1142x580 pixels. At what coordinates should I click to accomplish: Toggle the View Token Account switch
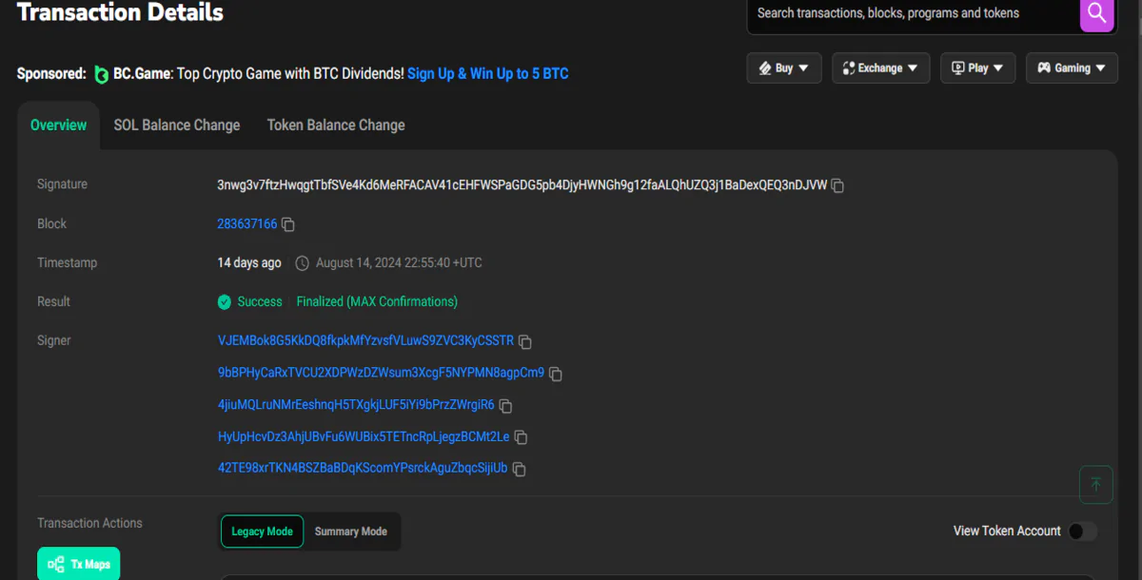point(1082,532)
